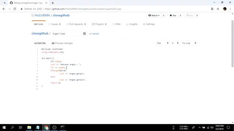The width and height of the screenshot is (234, 131).
Task: Switch to the Pull requests tab
Action: 76,24
